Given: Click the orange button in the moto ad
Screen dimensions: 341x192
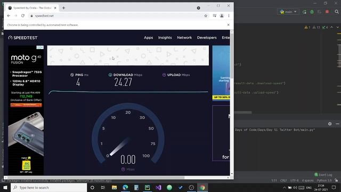Looking at the screenshot, I should [x=26, y=105].
